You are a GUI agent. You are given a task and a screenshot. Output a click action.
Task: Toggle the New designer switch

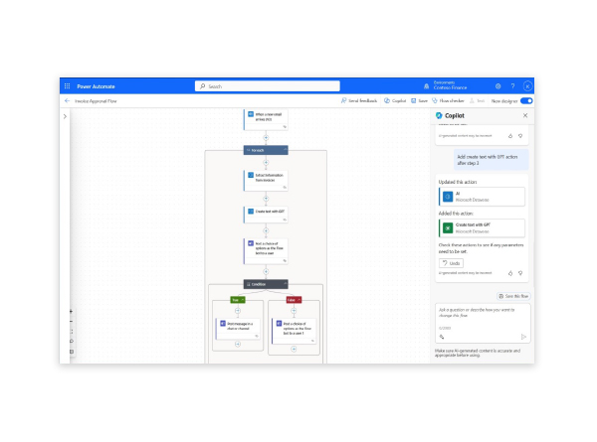[526, 100]
